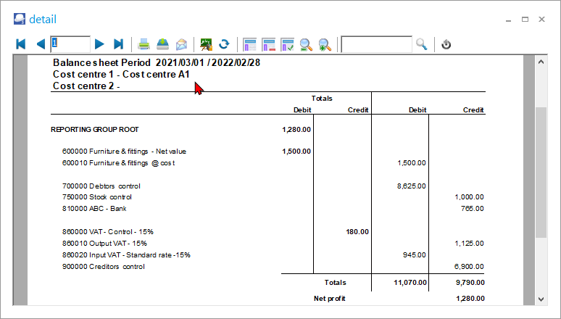Email the report using envelope icon
Screen dimensions: 561x319
point(181,44)
